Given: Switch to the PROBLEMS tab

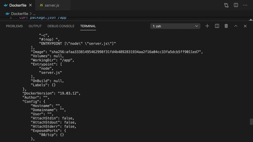Looking at the screenshot, I should tap(14, 26).
